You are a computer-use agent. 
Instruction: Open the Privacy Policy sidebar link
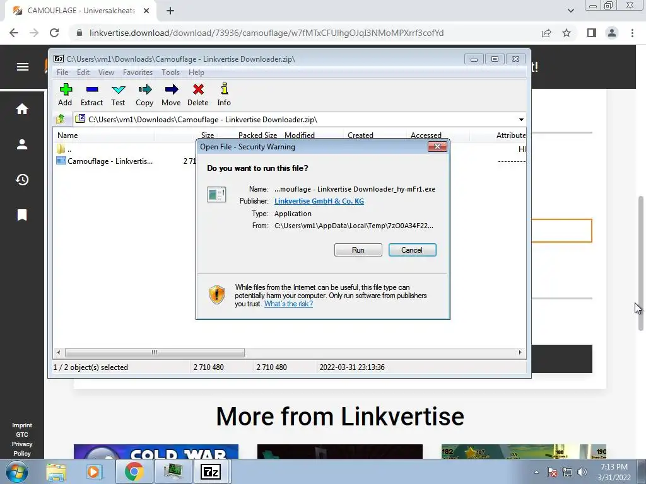[x=22, y=449]
